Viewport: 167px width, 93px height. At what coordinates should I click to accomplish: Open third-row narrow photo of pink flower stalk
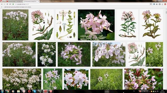pyautogui.click(x=53, y=79)
